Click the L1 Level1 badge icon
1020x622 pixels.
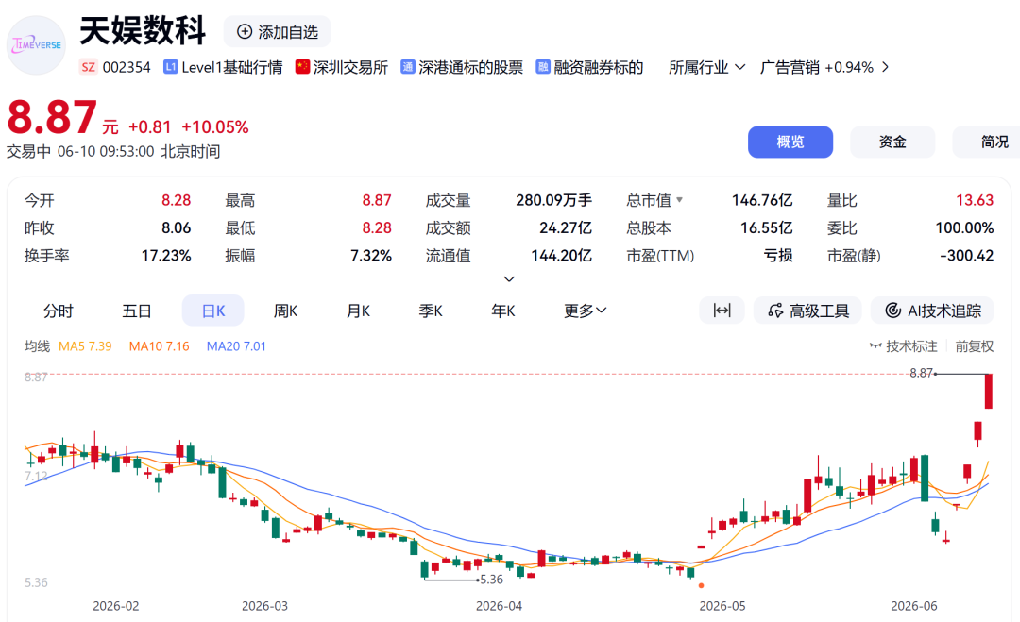[x=170, y=67]
